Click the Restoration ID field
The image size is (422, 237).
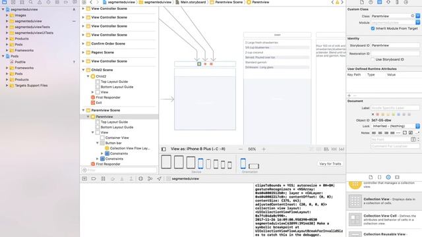[x=395, y=54]
